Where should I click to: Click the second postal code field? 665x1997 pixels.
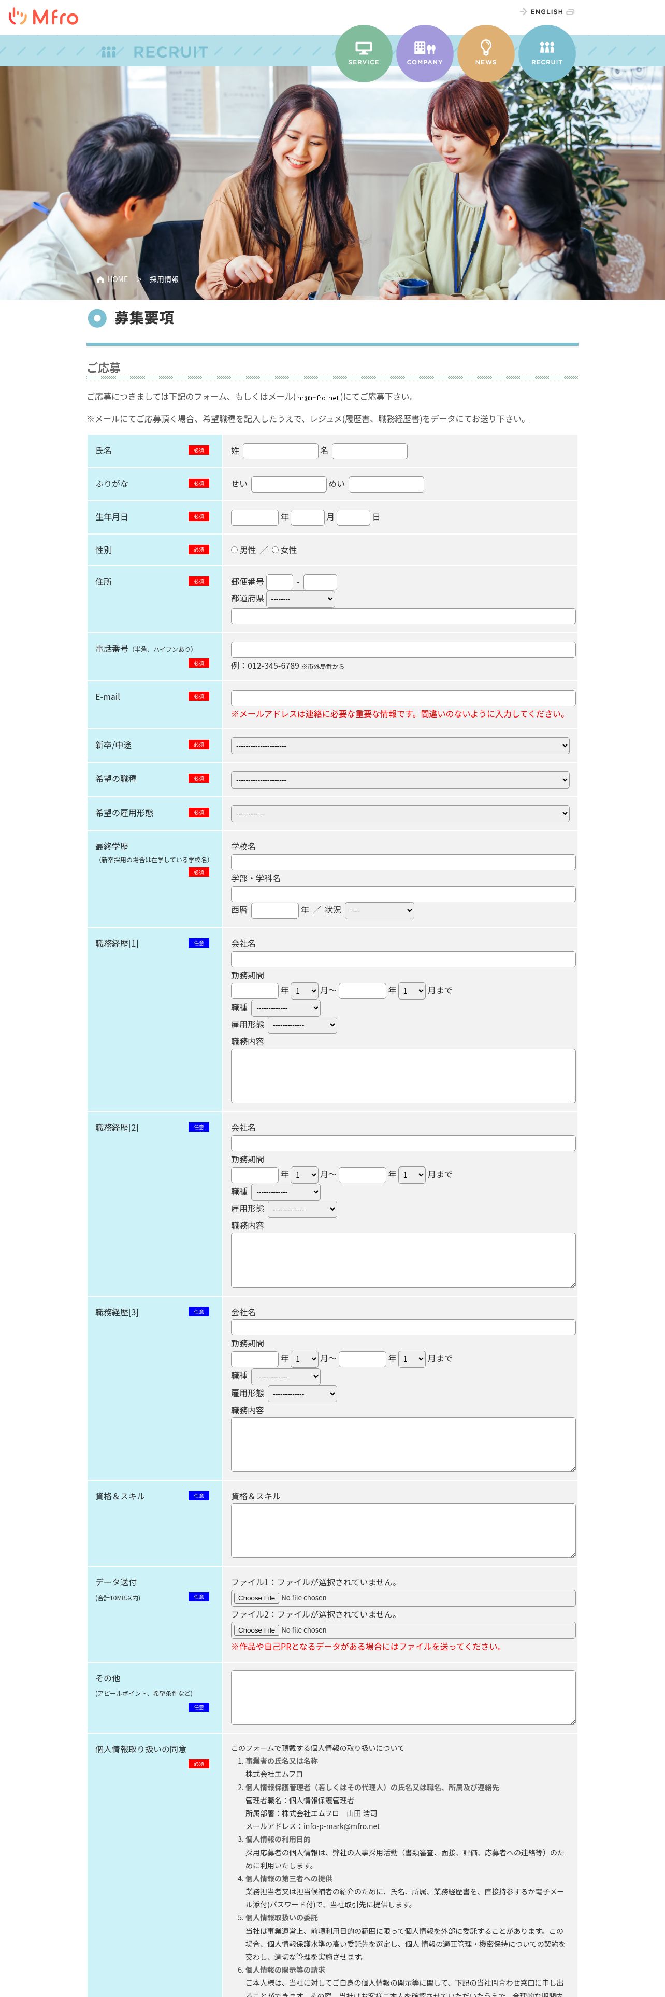(320, 582)
